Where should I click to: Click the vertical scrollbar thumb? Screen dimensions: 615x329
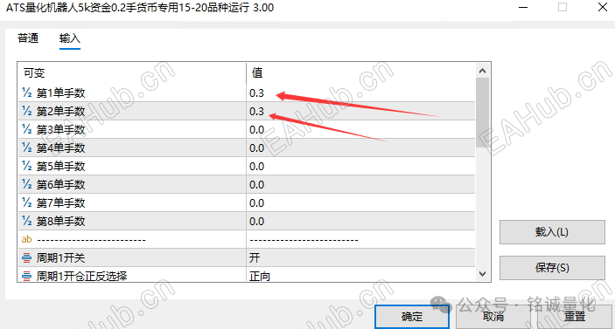[482, 113]
